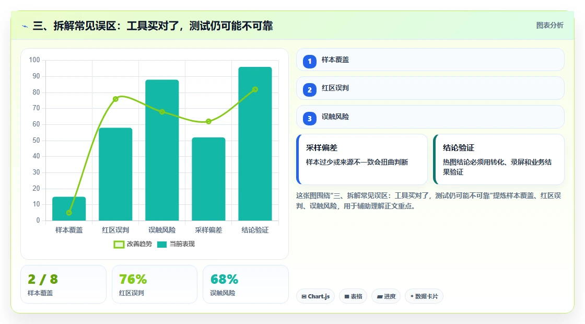Screen dimensions: 585x324
Task: Click the 误触风险 bar in chart
Action: tap(162, 150)
